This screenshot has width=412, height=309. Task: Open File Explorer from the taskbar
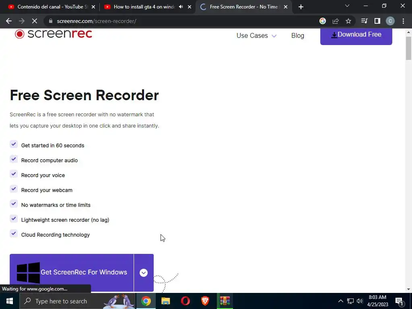(x=165, y=301)
